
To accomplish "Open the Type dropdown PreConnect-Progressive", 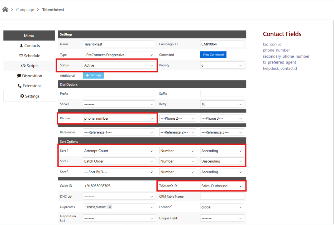I will pyautogui.click(x=119, y=55).
